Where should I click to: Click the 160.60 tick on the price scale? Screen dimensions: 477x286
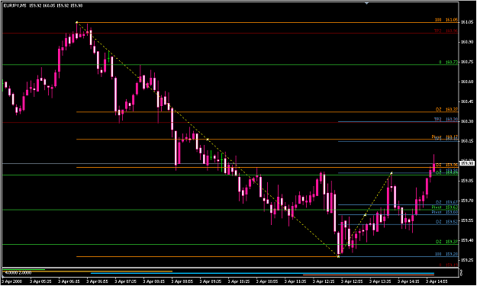(x=467, y=82)
